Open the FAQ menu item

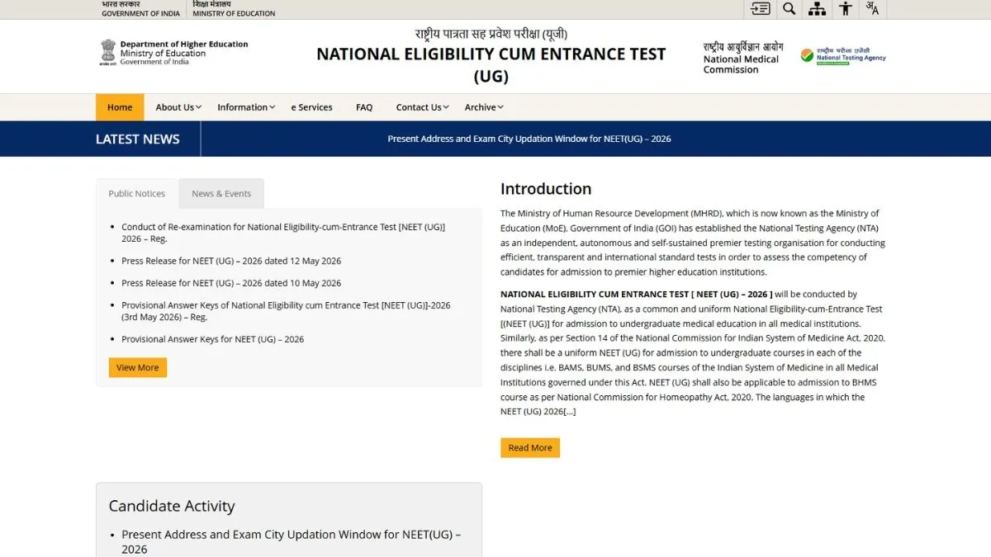(x=364, y=107)
